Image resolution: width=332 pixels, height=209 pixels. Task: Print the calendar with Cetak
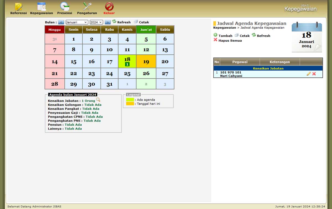141,22
